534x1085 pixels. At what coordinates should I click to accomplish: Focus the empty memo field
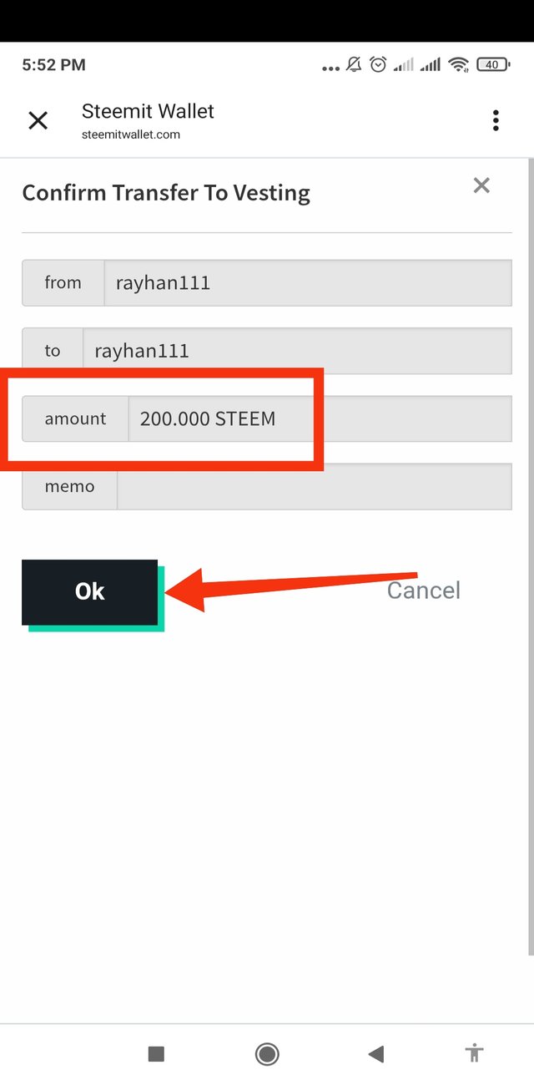point(314,486)
